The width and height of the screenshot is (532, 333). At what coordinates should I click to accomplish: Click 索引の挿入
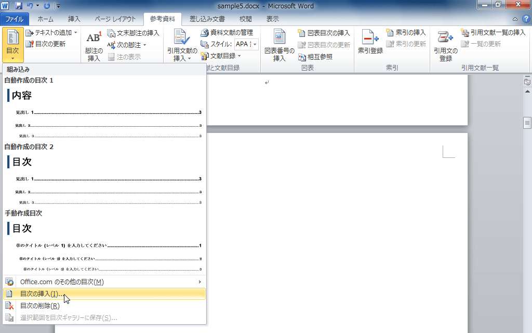pos(406,33)
